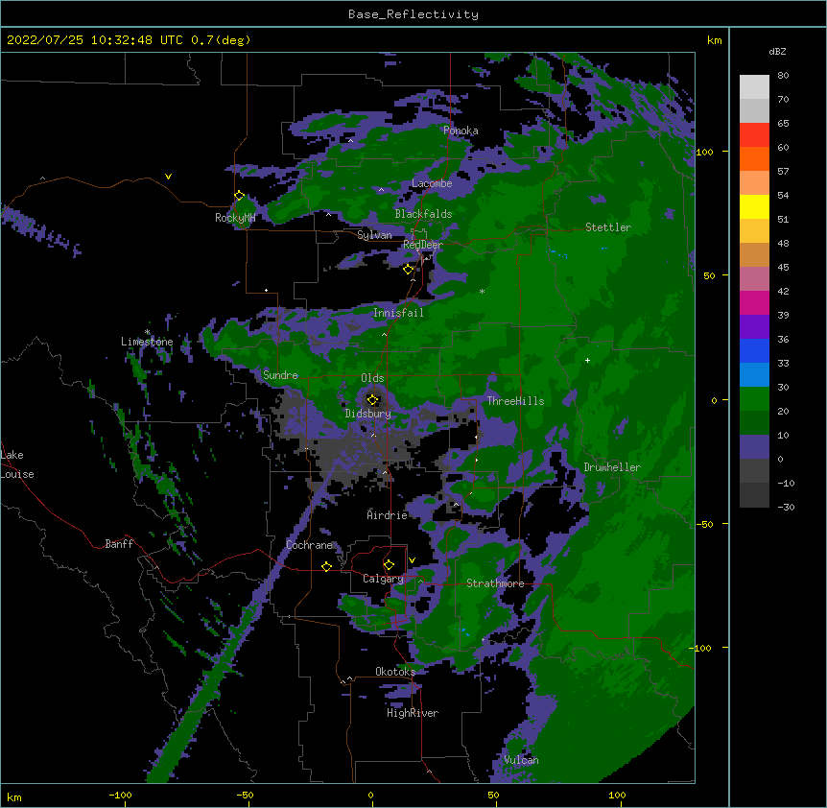
Task: Select the Drumheller label
Action: click(x=612, y=467)
